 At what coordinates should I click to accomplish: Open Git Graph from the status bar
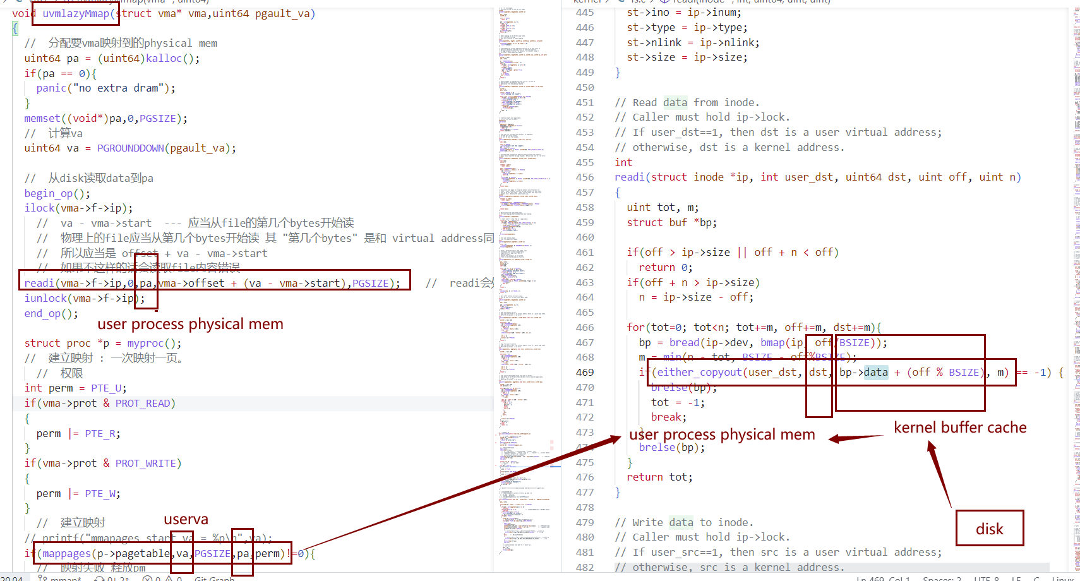[x=214, y=578]
